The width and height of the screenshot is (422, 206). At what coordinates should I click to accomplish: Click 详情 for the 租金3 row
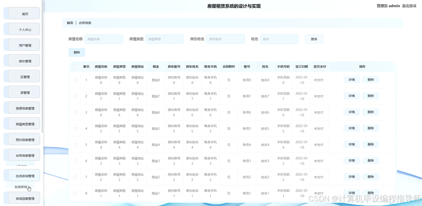coord(352,160)
